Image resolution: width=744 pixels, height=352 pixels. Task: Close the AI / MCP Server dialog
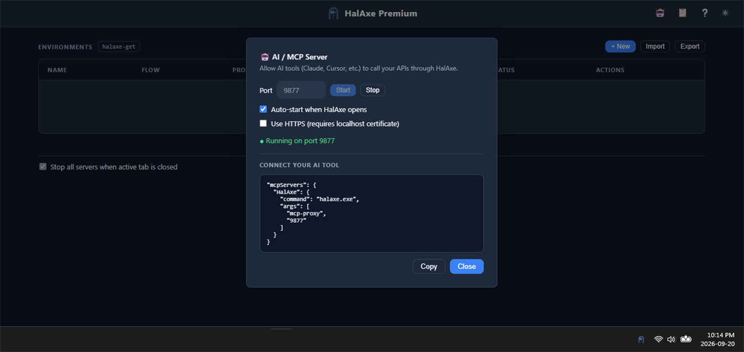[x=466, y=266]
